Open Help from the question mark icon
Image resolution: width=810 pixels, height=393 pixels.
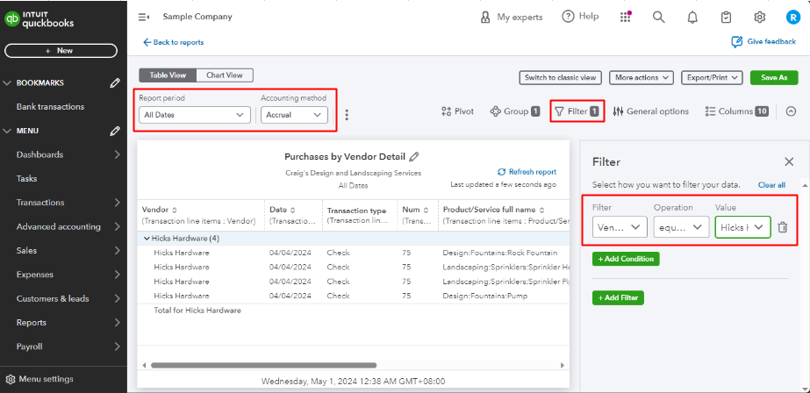[568, 17]
